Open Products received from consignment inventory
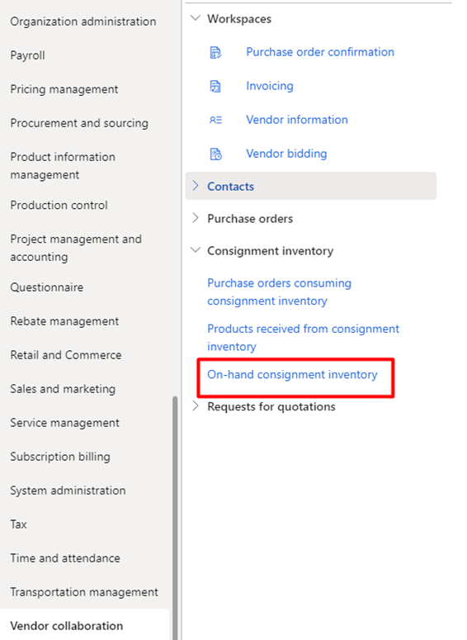The width and height of the screenshot is (467, 640). click(303, 338)
